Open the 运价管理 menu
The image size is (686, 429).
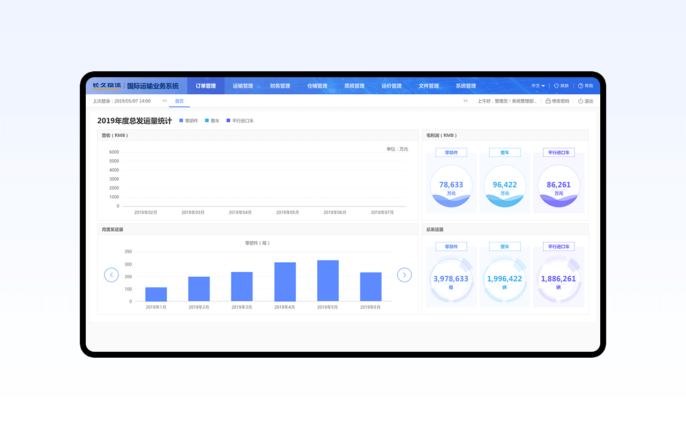point(391,86)
